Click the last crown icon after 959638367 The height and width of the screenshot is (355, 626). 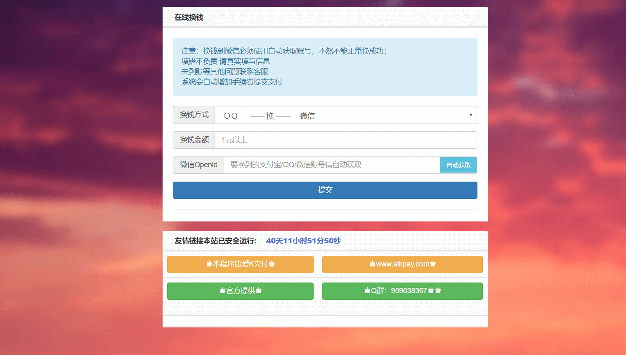(x=438, y=291)
